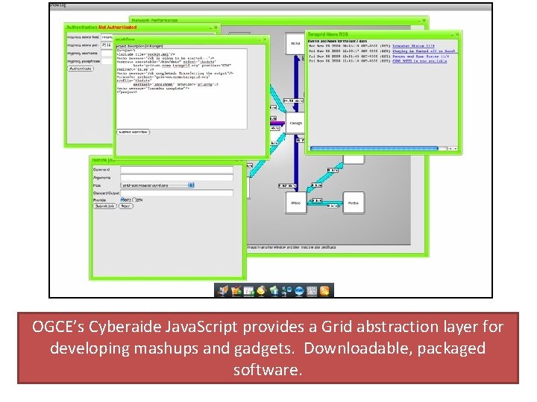Click Reset in remote job window

(x=126, y=206)
